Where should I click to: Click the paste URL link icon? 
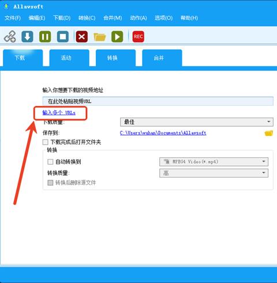pos(10,36)
